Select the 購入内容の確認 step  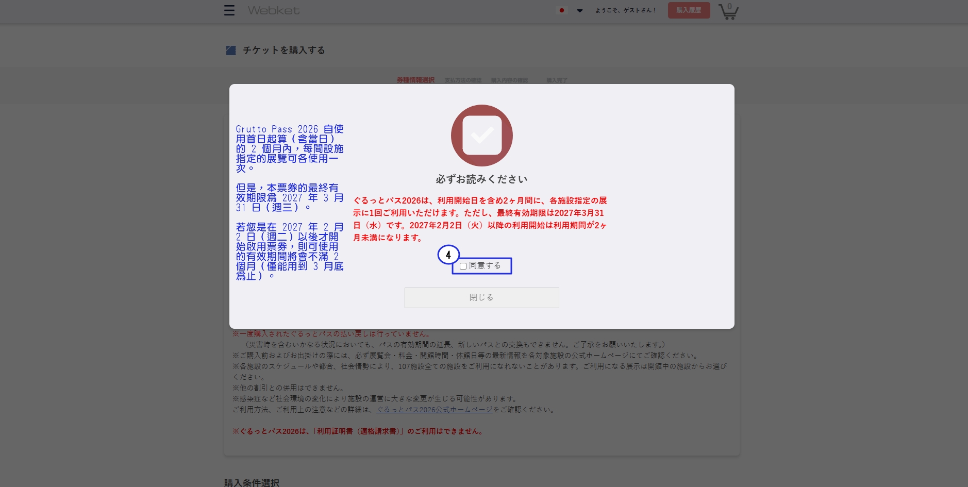tap(509, 80)
